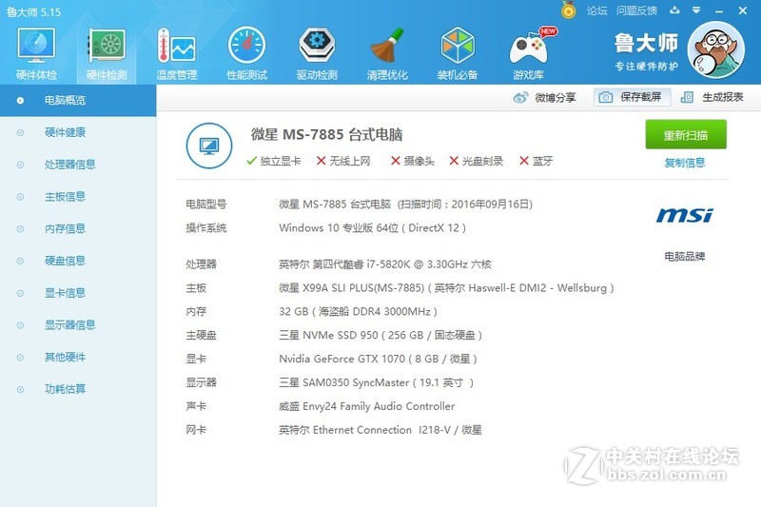Open 问题反馈 feedback link

(636, 10)
